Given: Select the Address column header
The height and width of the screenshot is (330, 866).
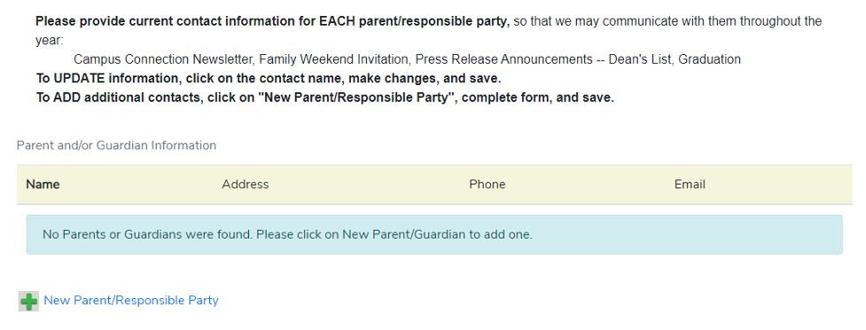Looking at the screenshot, I should (x=246, y=184).
